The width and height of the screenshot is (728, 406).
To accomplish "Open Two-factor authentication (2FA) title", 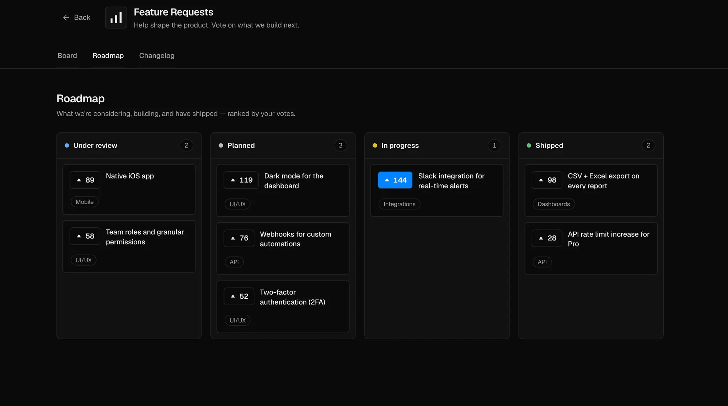I will [293, 297].
